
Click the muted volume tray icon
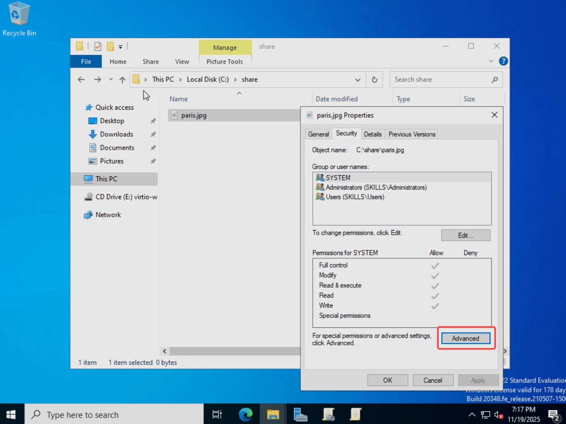pyautogui.click(x=498, y=415)
